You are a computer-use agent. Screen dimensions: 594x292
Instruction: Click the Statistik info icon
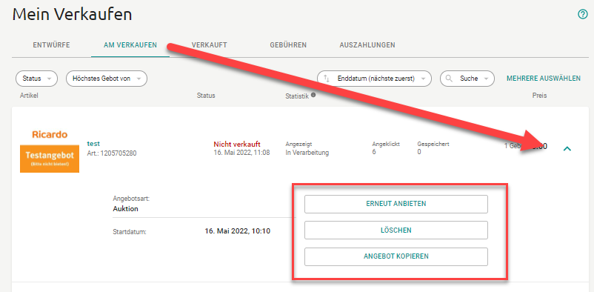click(313, 95)
